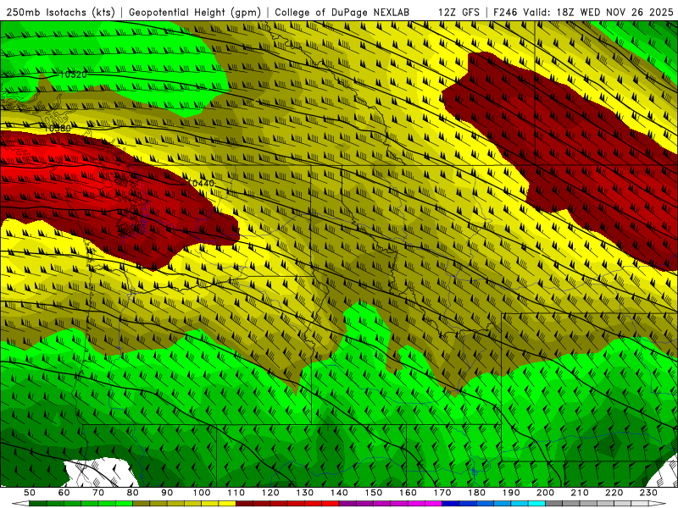Click the 50 value on the color scale
This screenshot has height=508, width=678.
30,493
